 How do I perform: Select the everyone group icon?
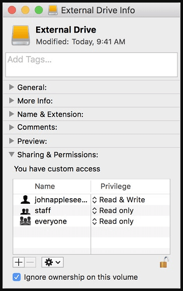point(25,221)
